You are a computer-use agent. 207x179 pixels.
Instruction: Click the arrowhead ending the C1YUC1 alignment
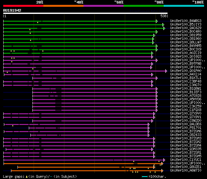(164, 160)
